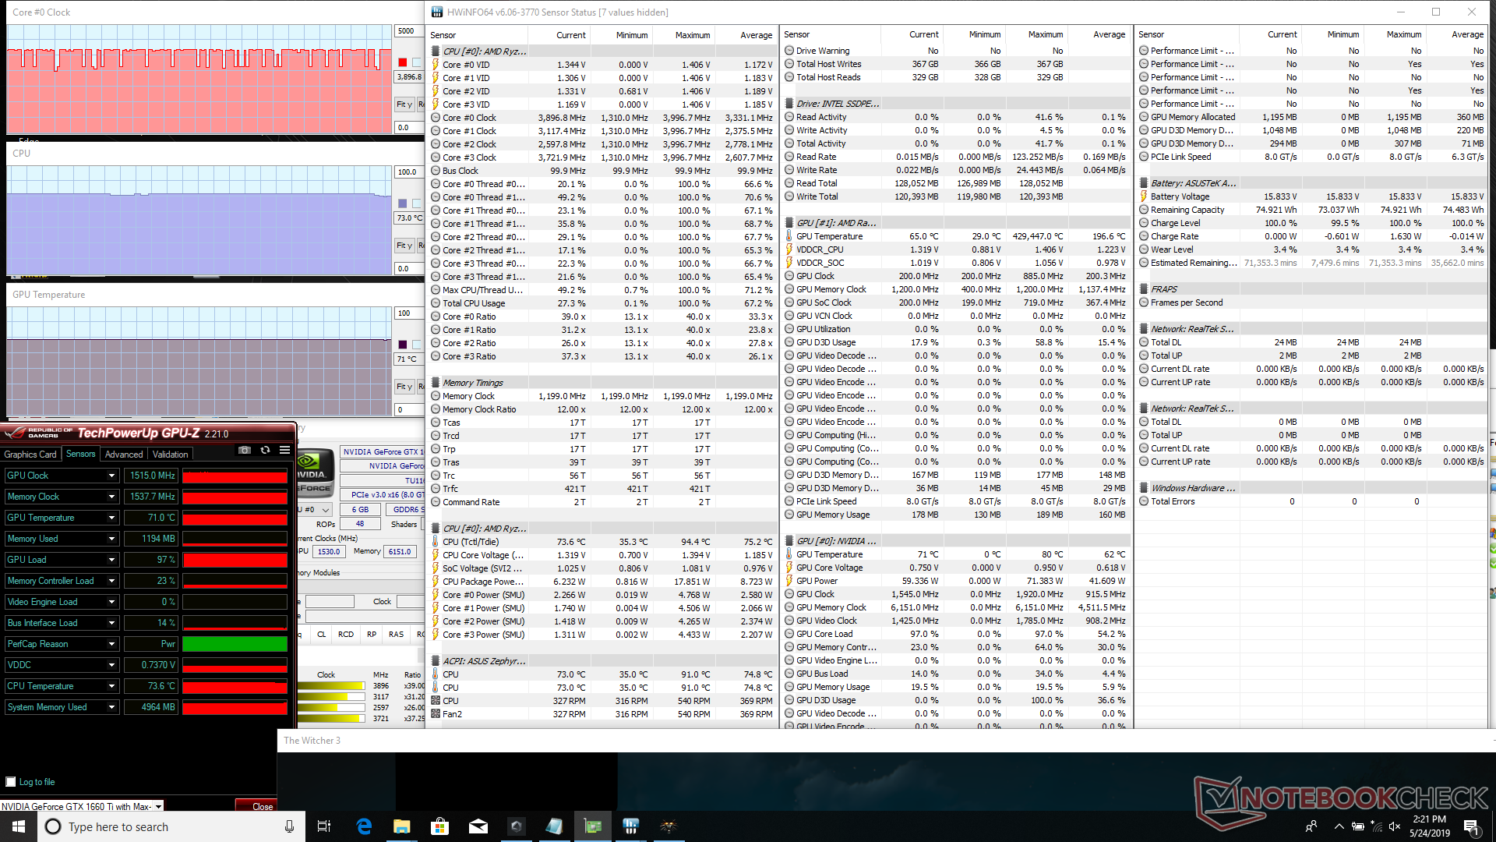Click the red color swatch of Core #0 Clock

[x=403, y=62]
